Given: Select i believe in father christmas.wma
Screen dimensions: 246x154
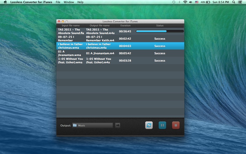Looking at the screenshot, I should 70,46.
